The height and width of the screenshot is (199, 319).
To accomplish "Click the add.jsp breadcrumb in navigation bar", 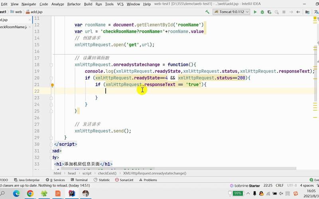I will point(34,12).
